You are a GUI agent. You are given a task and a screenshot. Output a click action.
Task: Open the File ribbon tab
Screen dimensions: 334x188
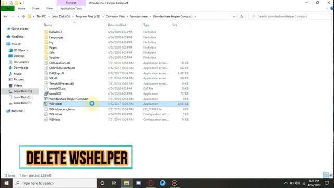pos(7,8)
